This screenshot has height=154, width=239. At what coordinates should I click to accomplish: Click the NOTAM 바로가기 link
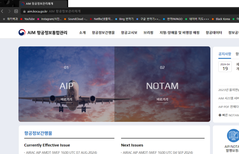point(162,99)
